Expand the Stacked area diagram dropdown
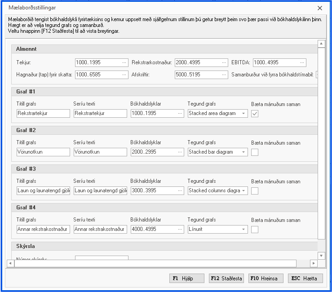Image resolution: width=332 pixels, height=292 pixels. pos(243,114)
